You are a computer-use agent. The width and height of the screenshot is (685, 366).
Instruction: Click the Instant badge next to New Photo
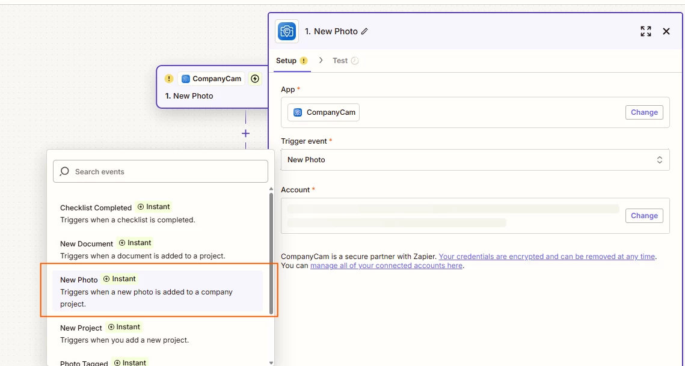coord(120,279)
